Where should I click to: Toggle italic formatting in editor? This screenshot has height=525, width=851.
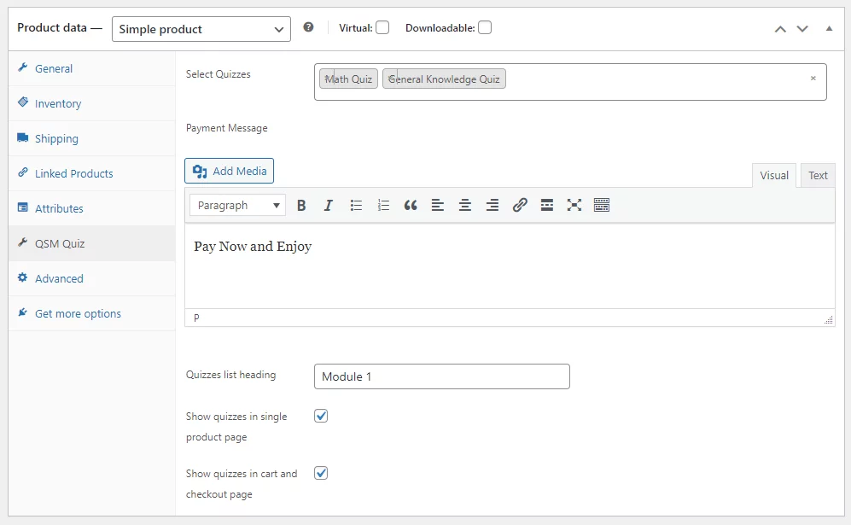pos(328,205)
